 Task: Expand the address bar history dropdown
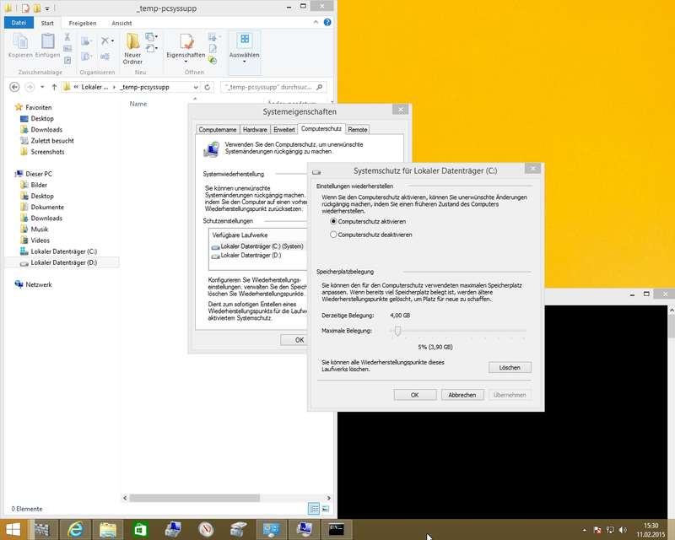(195, 87)
